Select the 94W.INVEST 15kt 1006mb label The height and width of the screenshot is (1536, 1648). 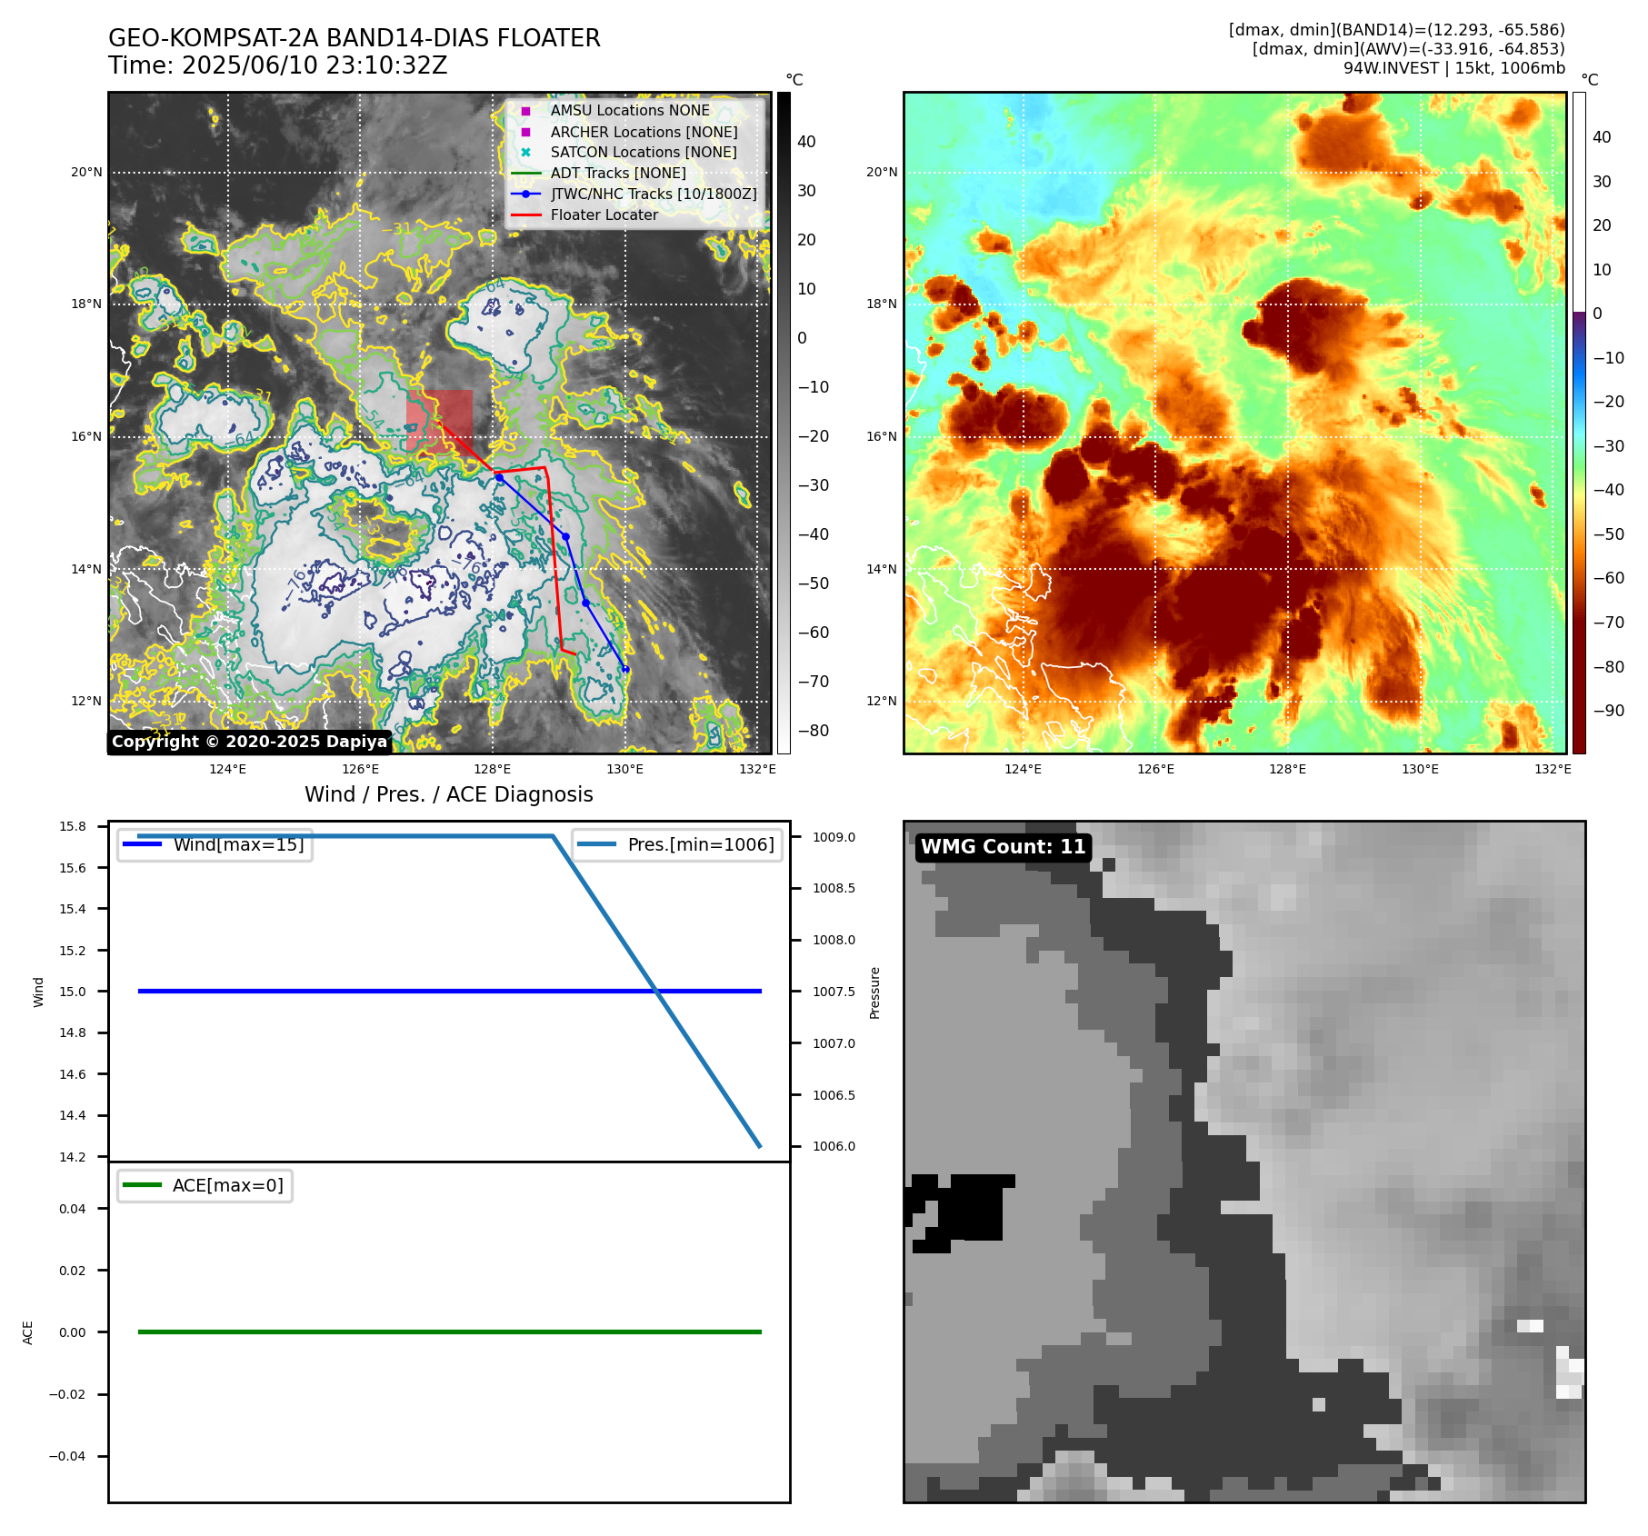coord(1454,68)
